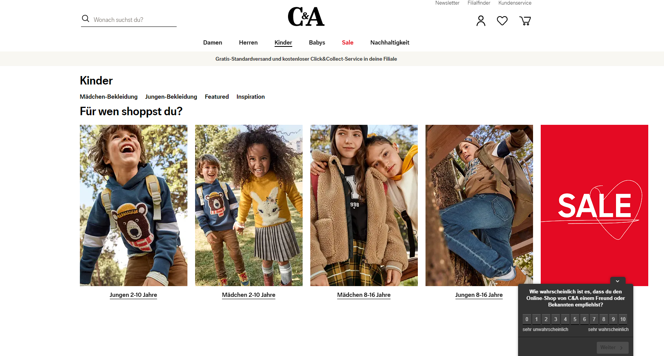Open the Filialfinder link
The width and height of the screenshot is (664, 356).
[x=479, y=3]
